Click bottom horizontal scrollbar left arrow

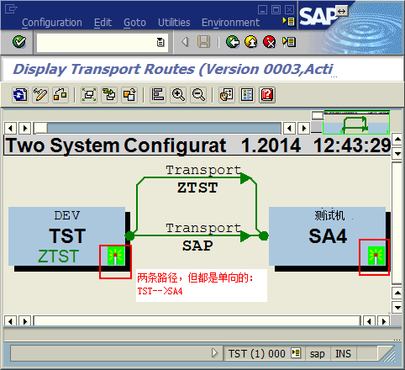coord(10,321)
